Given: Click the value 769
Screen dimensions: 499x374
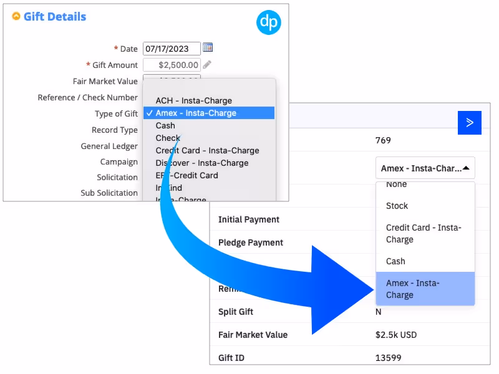Looking at the screenshot, I should tap(383, 140).
